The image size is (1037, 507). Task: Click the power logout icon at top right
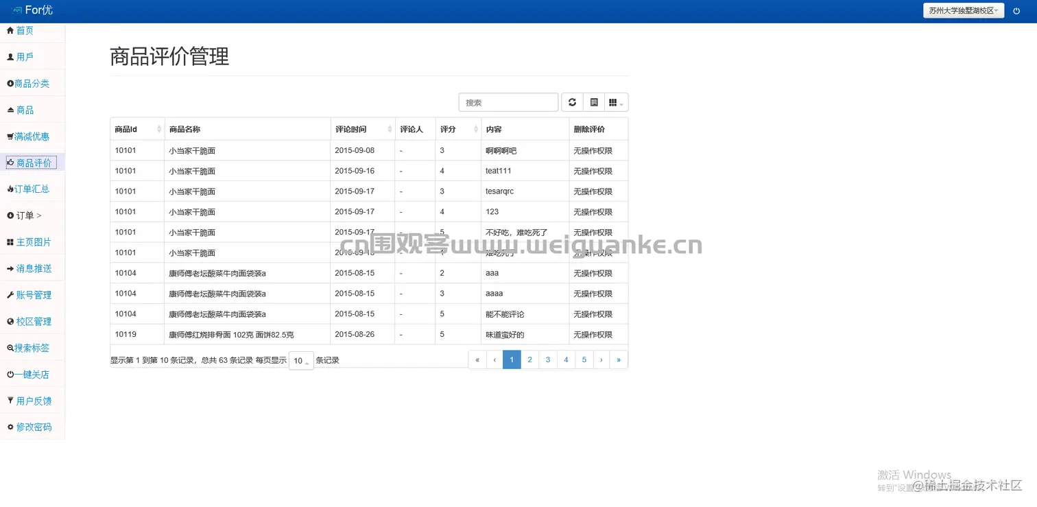(1016, 11)
